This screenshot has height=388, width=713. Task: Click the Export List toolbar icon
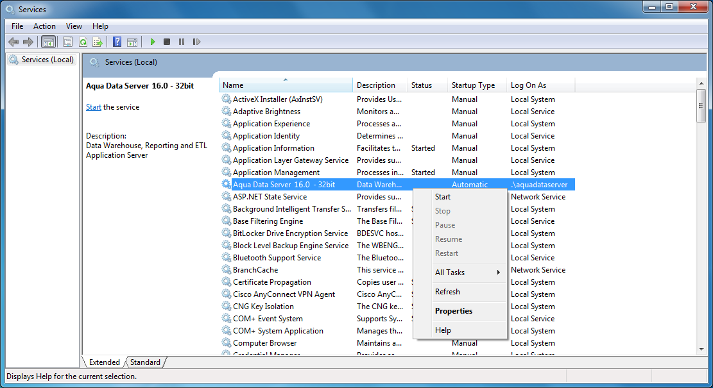[x=98, y=42]
